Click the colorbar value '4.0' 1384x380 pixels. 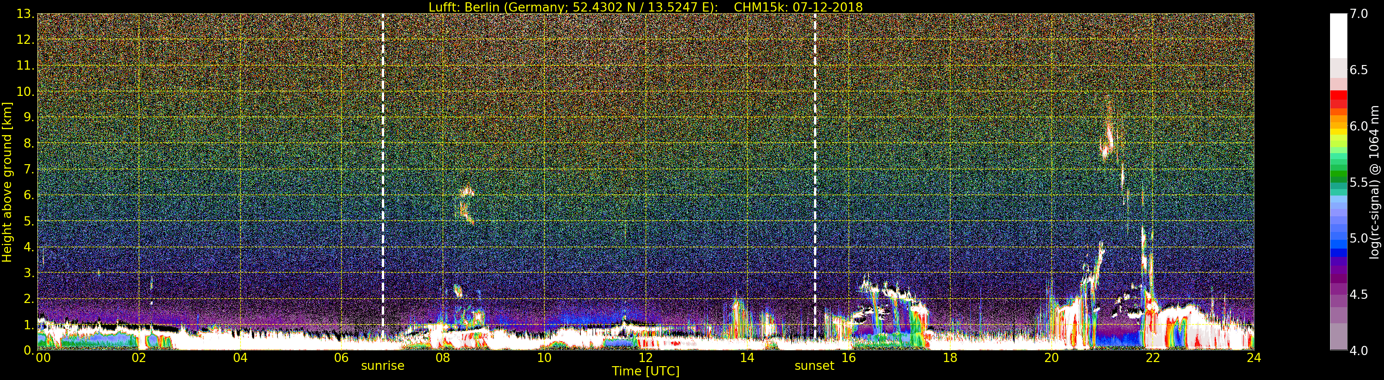pyautogui.click(x=1359, y=350)
